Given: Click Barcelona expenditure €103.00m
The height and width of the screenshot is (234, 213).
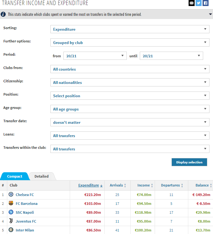Looking at the screenshot, I should coord(93,204).
